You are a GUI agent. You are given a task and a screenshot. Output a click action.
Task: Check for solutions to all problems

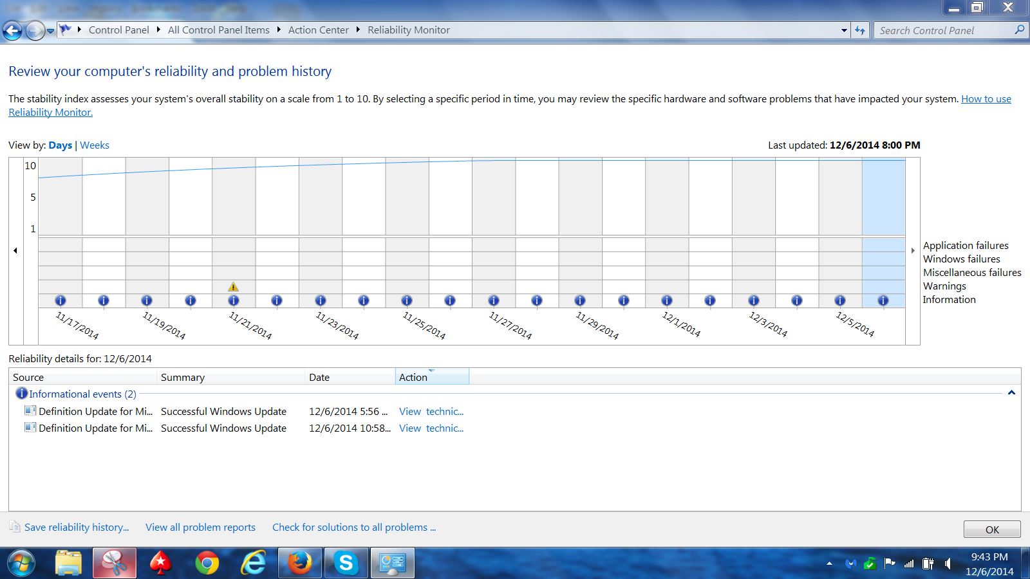[x=354, y=528]
